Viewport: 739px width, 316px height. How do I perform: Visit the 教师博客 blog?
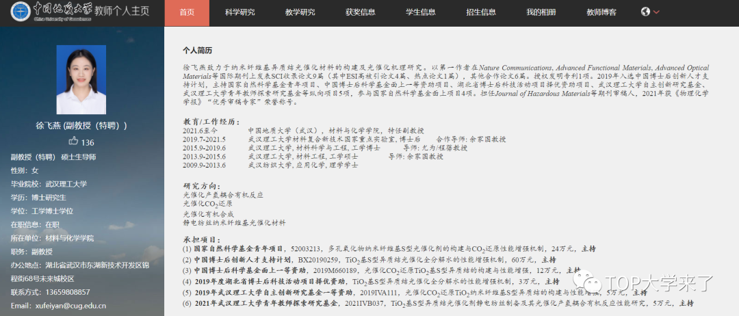pyautogui.click(x=601, y=12)
